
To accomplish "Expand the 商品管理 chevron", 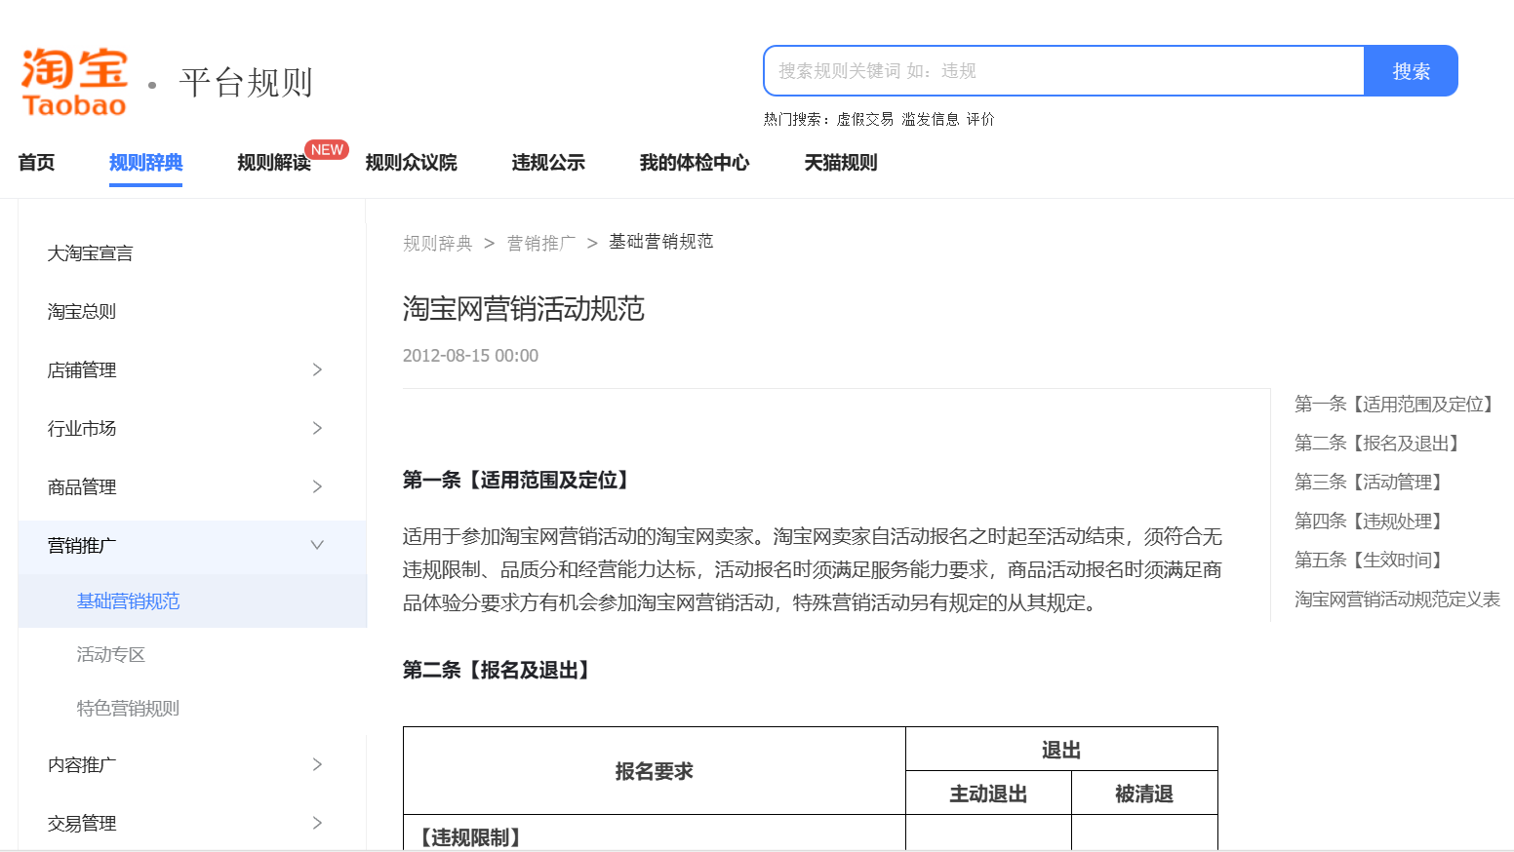I will click(x=317, y=486).
